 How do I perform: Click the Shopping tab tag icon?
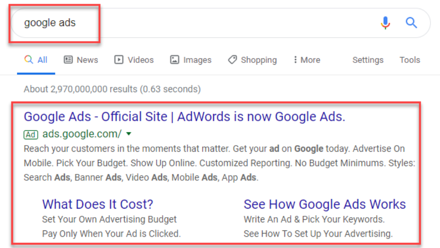pyautogui.click(x=232, y=60)
